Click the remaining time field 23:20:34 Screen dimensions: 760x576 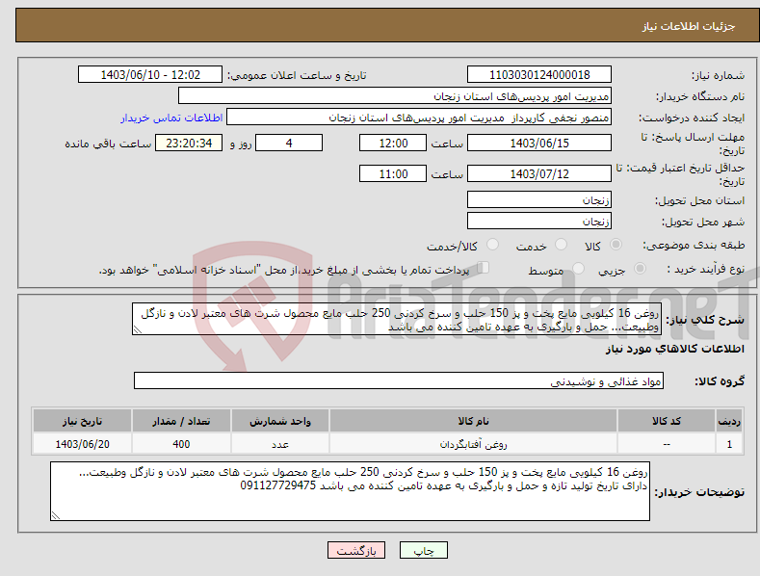click(189, 143)
